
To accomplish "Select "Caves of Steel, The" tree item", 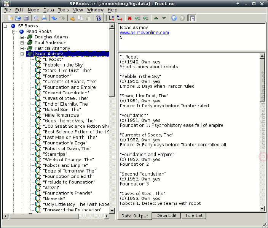I will (x=65, y=98).
